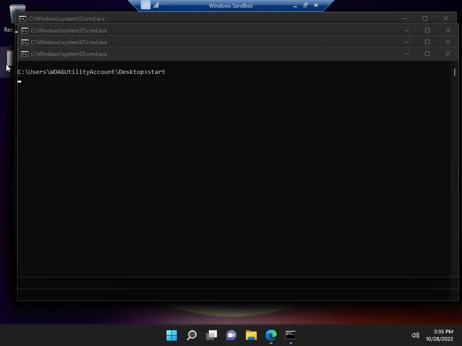
Task: Click the 'start' command prompt line
Action: 91,72
